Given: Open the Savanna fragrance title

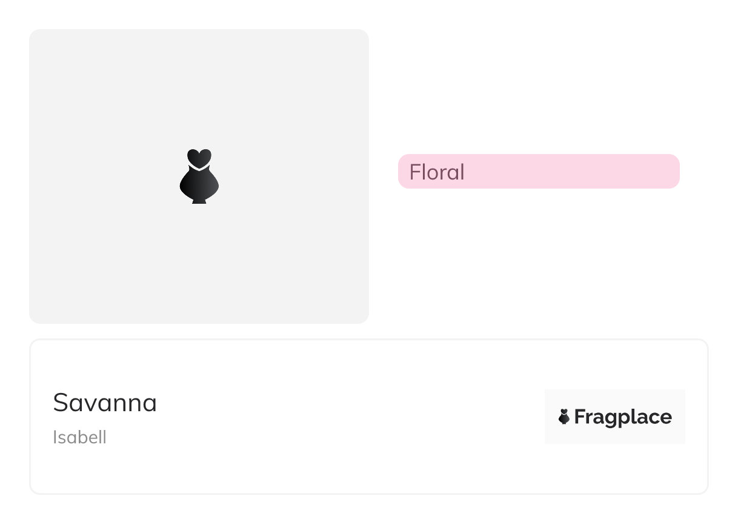Looking at the screenshot, I should coord(105,403).
